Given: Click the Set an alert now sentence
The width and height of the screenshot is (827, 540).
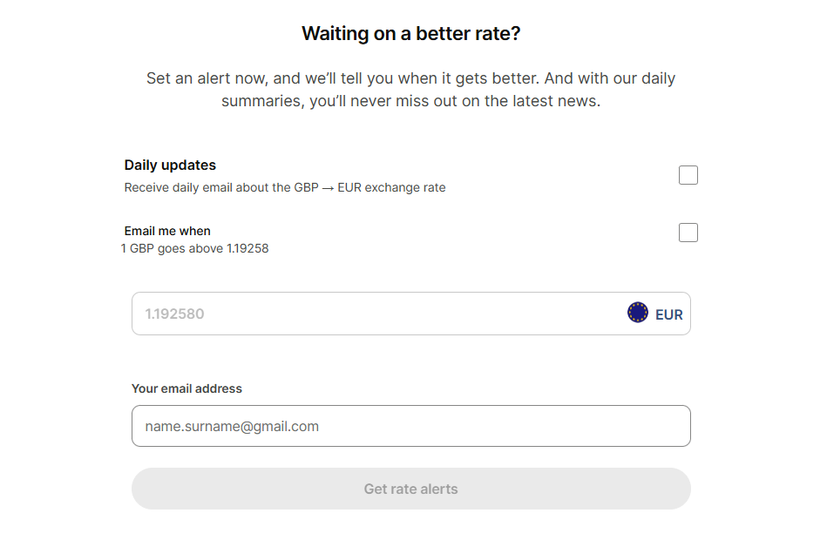Looking at the screenshot, I should (x=342, y=78).
